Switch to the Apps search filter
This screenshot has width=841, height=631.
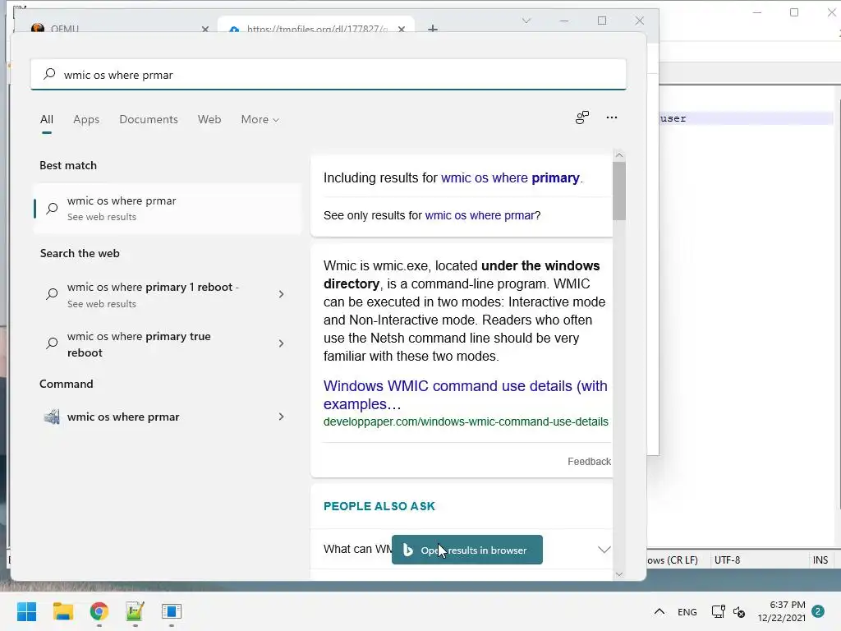[86, 119]
